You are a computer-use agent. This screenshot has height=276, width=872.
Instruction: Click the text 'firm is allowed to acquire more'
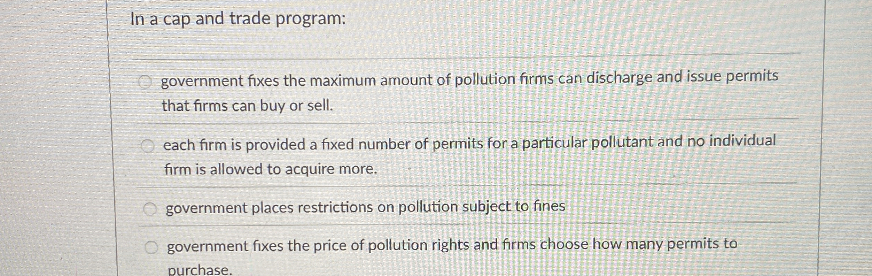(x=271, y=170)
